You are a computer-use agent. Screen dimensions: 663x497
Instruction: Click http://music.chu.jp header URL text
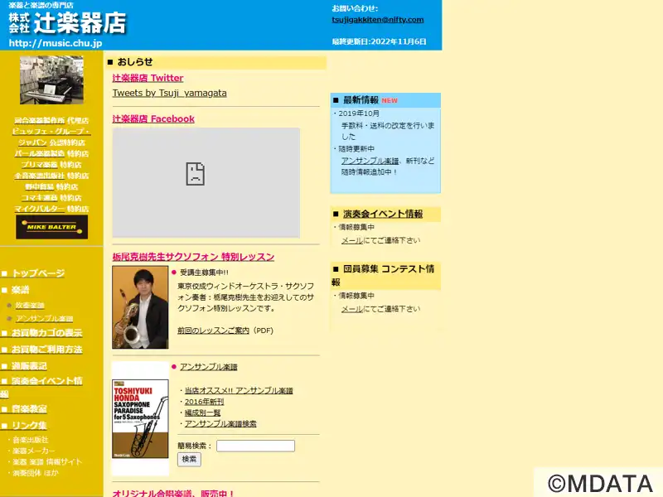[x=56, y=43]
